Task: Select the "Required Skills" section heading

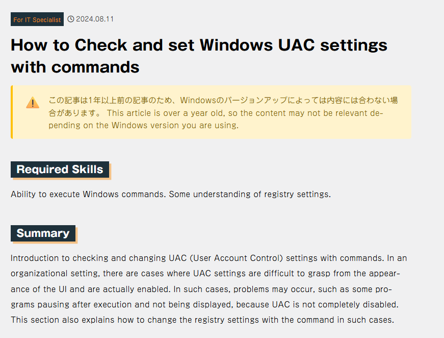Action: (60, 170)
